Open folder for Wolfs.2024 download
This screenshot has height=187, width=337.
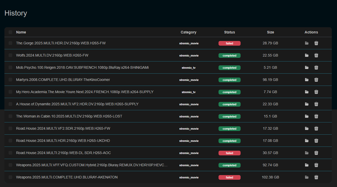307,55
